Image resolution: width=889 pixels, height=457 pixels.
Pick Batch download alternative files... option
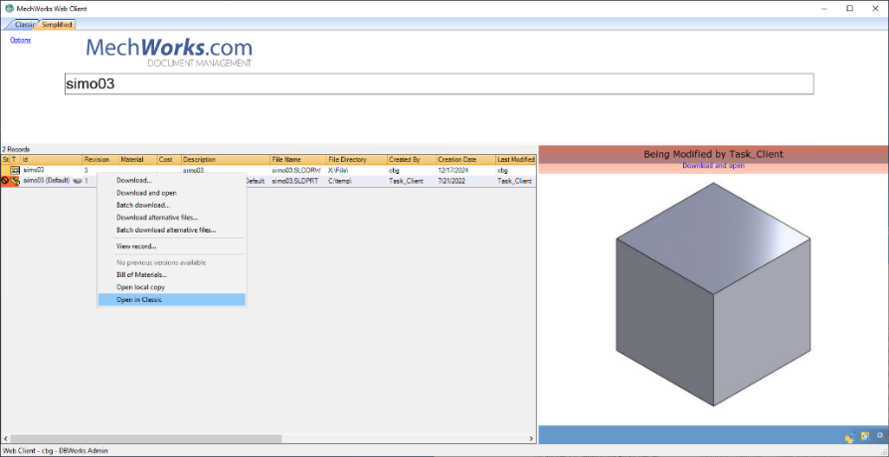click(172, 230)
